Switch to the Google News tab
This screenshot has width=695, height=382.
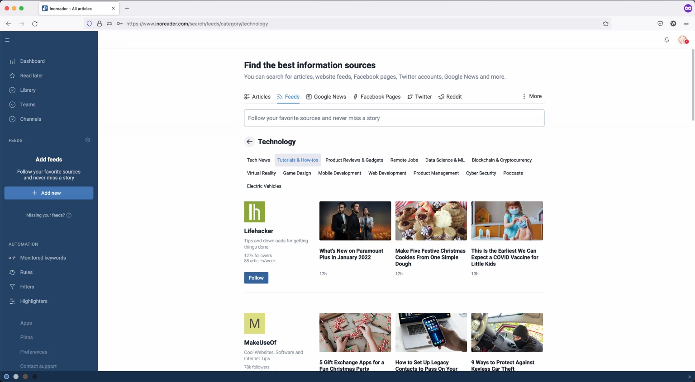(x=326, y=97)
